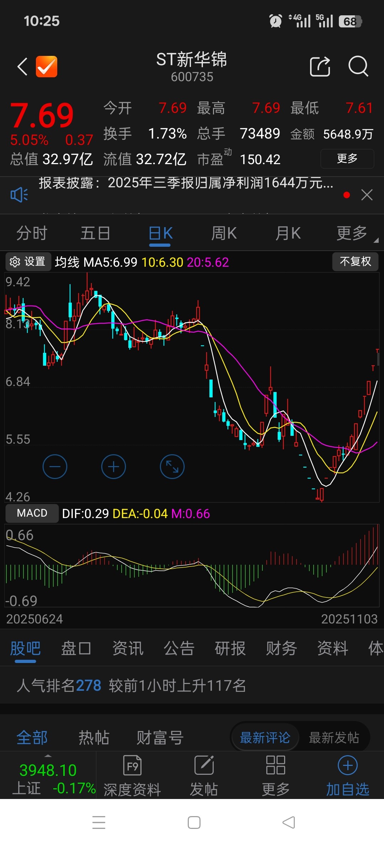Tap Android recent apps menu icon

(99, 822)
